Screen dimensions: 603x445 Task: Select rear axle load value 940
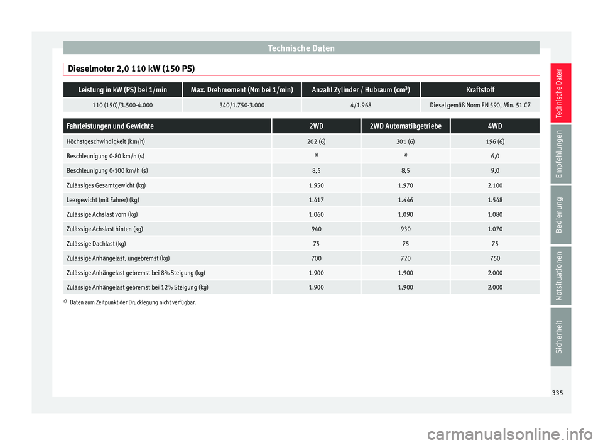pyautogui.click(x=316, y=229)
